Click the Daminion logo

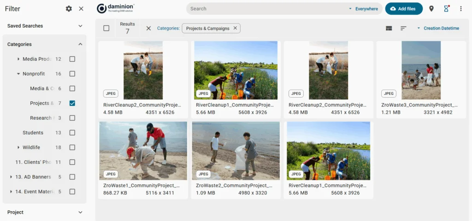coord(116,8)
